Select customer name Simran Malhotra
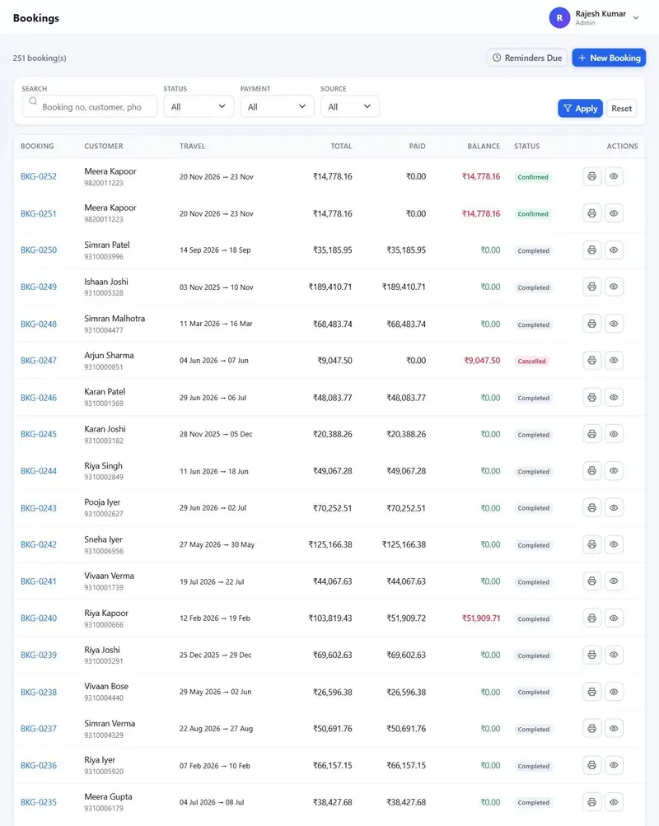The image size is (659, 826). pyautogui.click(x=115, y=318)
